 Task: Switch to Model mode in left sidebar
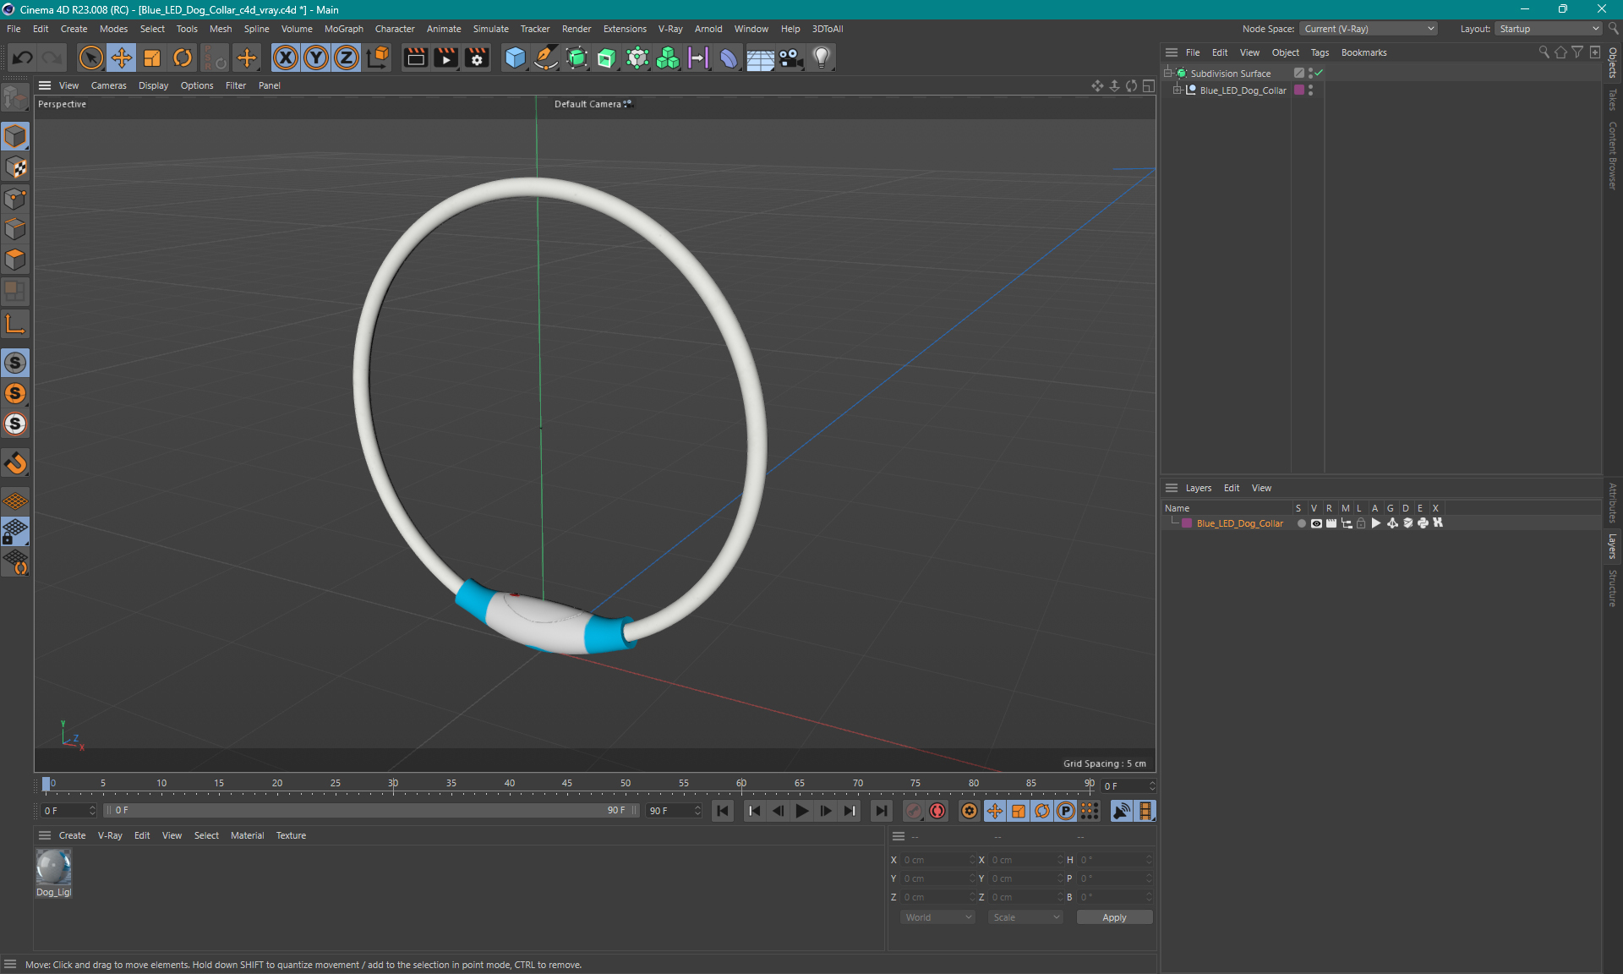coord(15,136)
